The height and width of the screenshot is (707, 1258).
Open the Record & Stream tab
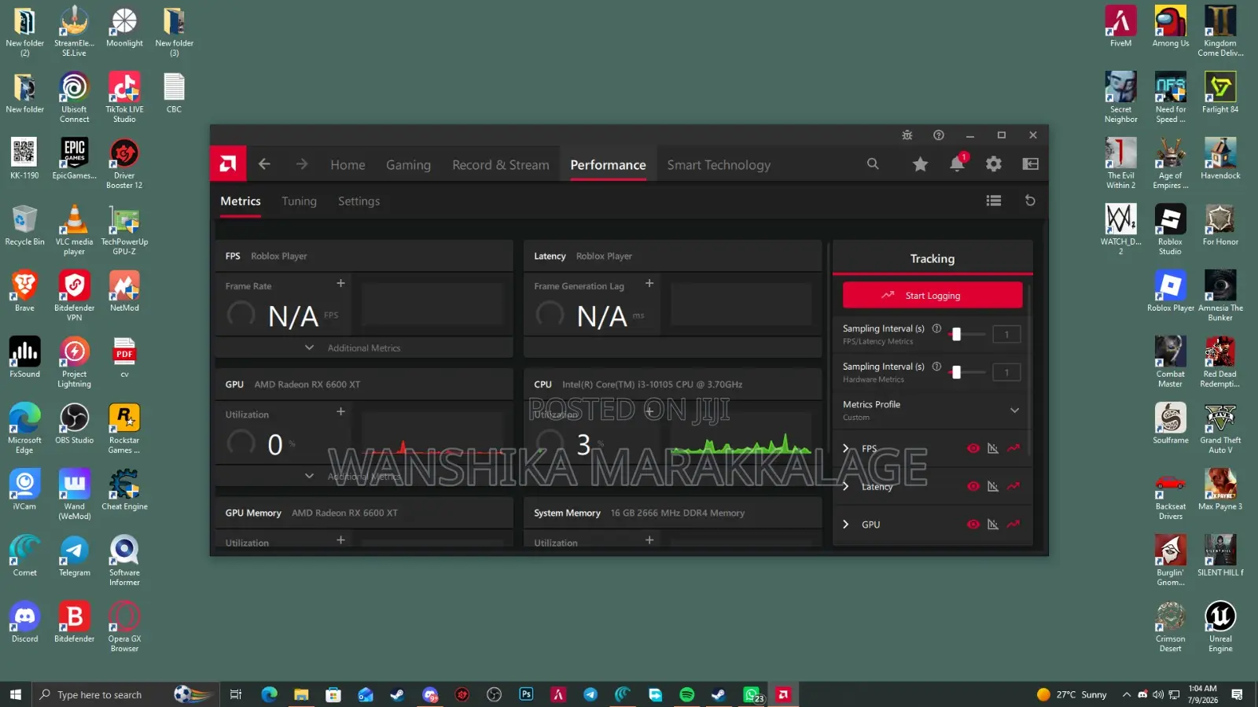click(501, 165)
